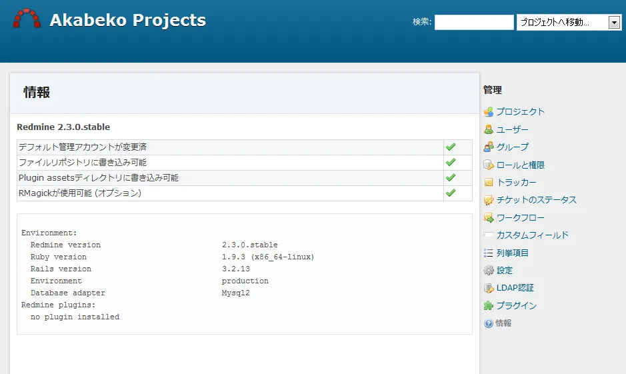The image size is (626, 374).
Task: Click Redmine version value 2.3.0.stable
Action: click(x=250, y=245)
